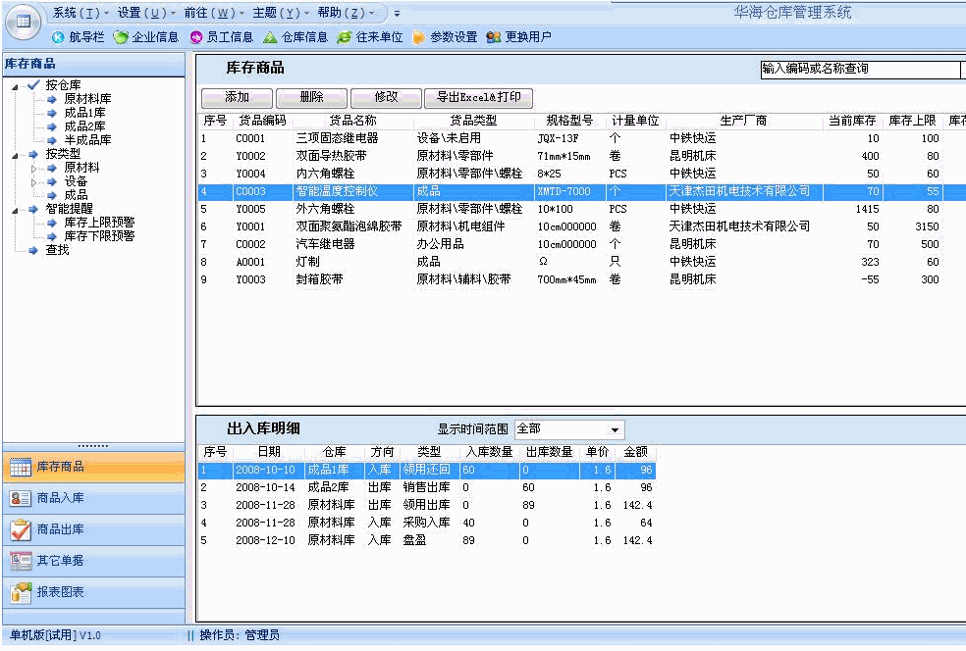966x651 pixels.
Task: Switch to 商品入库 in the side panel
Action: [60, 498]
